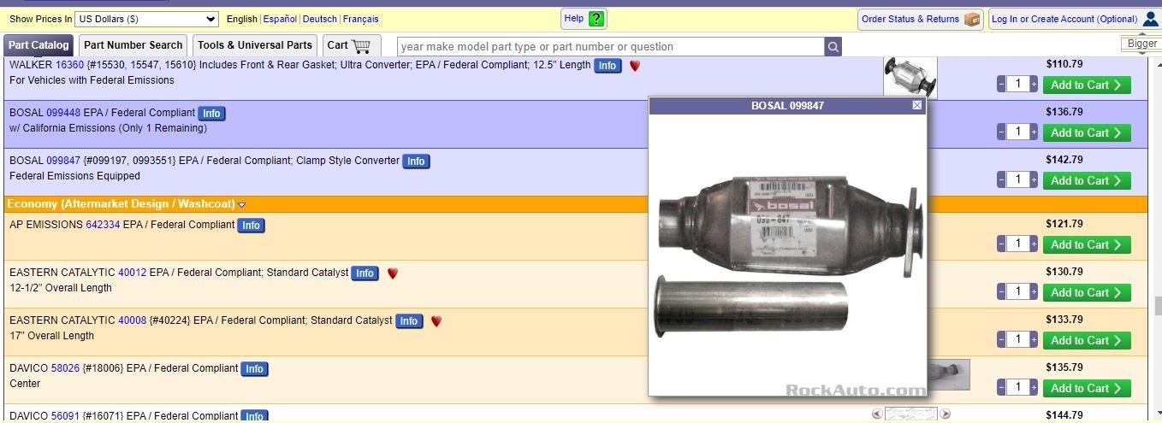Viewport: 1162px width, 423px height.
Task: Click the Order Status package box icon
Action: pyautogui.click(x=972, y=19)
